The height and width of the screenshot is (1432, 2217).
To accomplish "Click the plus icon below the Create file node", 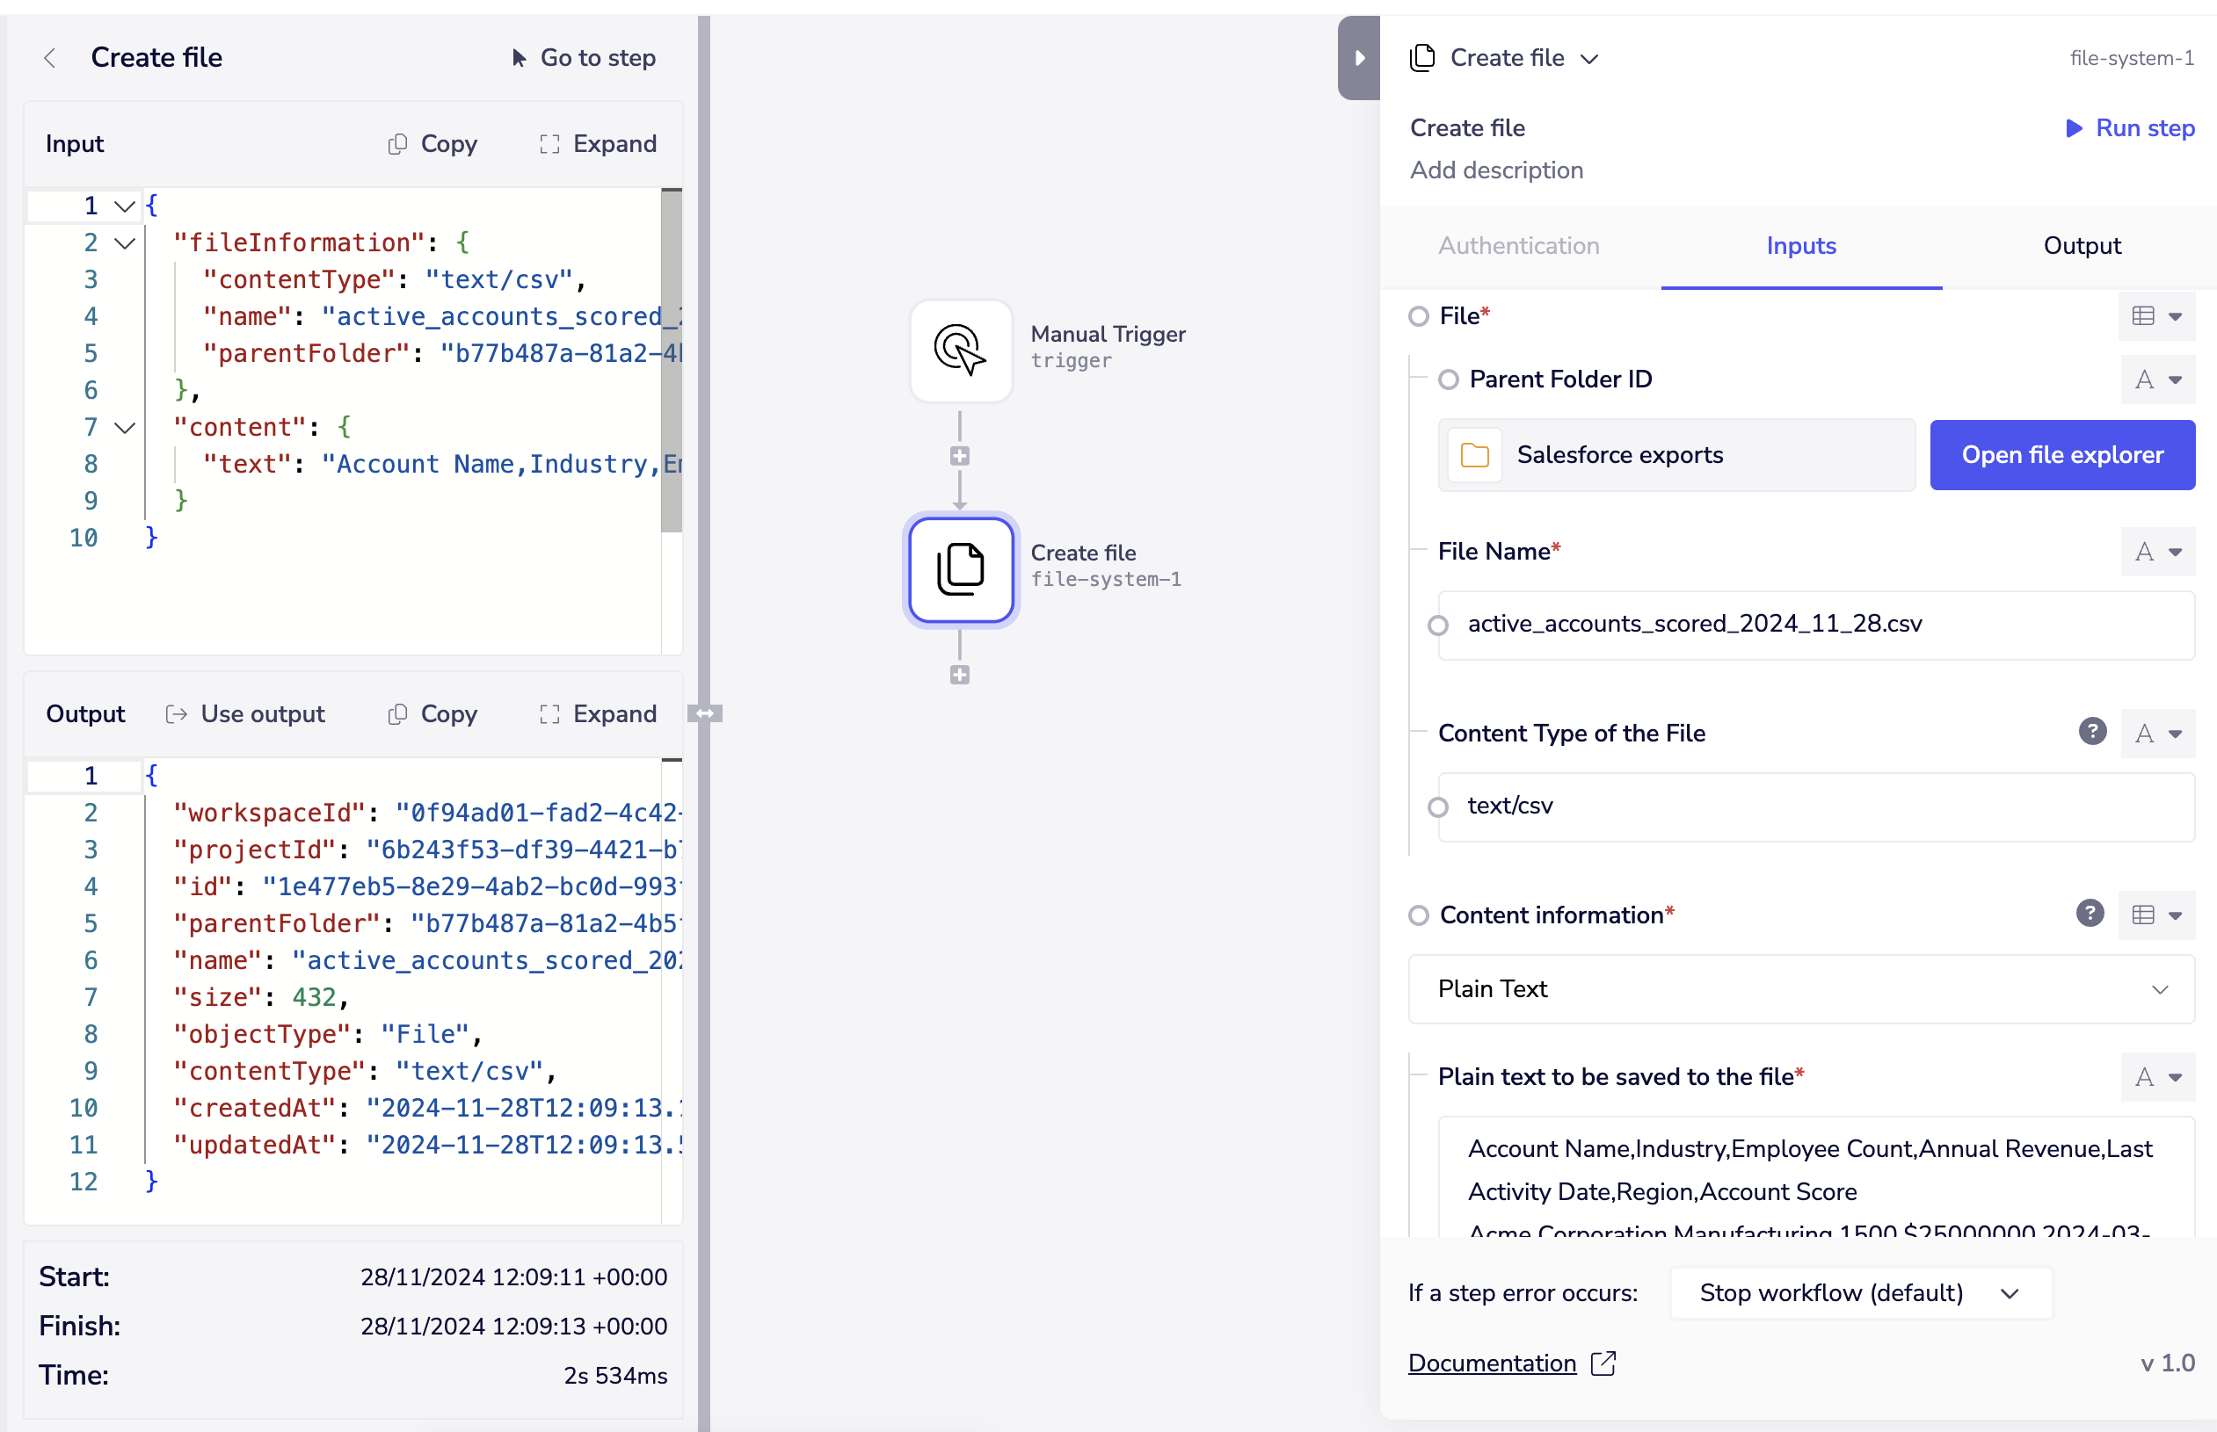I will (960, 676).
